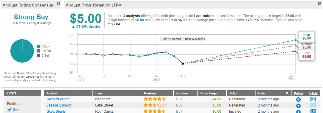This screenshot has width=323, height=113.
Task: Select the Past 12 Months chart label
Action: (x=171, y=39)
